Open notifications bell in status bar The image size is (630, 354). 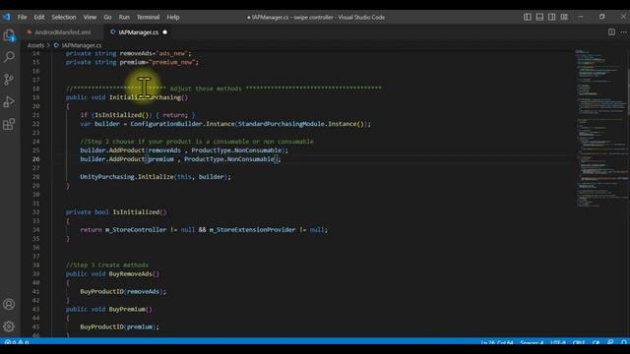click(x=623, y=342)
